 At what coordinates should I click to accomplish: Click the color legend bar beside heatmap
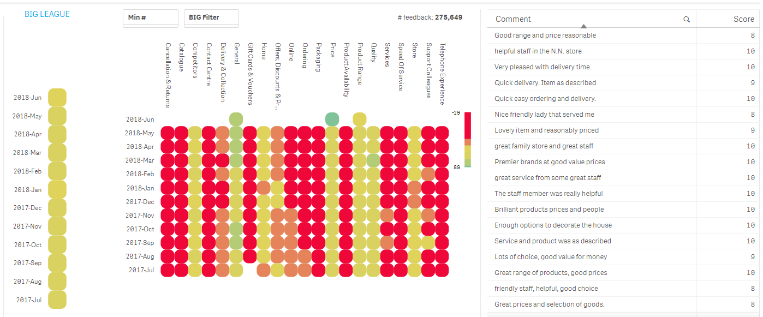[467, 139]
